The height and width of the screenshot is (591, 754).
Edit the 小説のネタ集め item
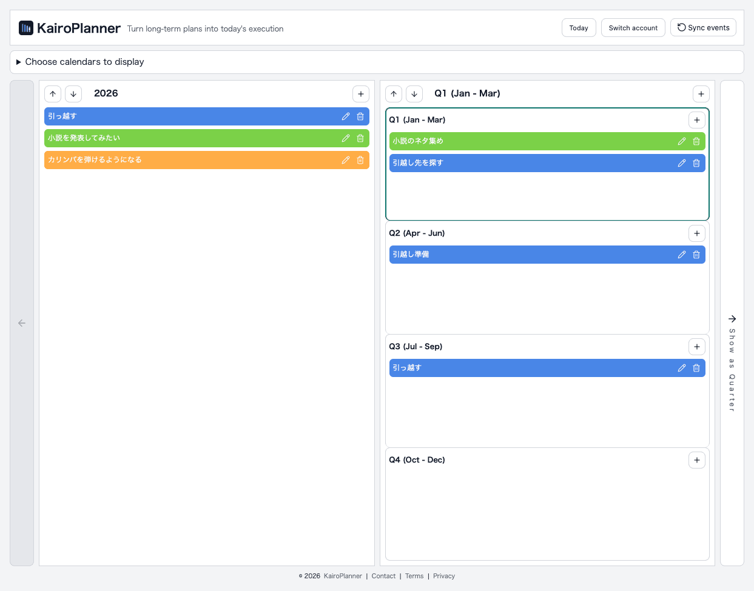[x=682, y=141]
